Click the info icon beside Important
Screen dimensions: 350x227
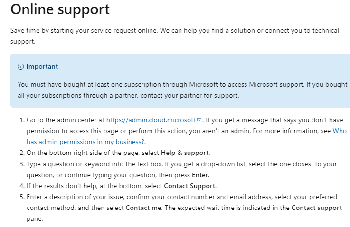click(21, 67)
